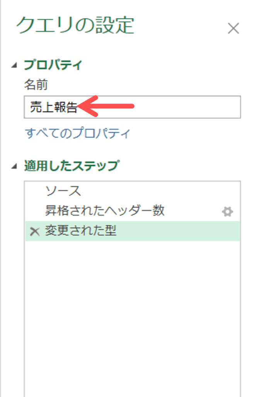Click empty area in applied steps list
Image resolution: width=264 pixels, height=397 pixels.
pos(132,310)
